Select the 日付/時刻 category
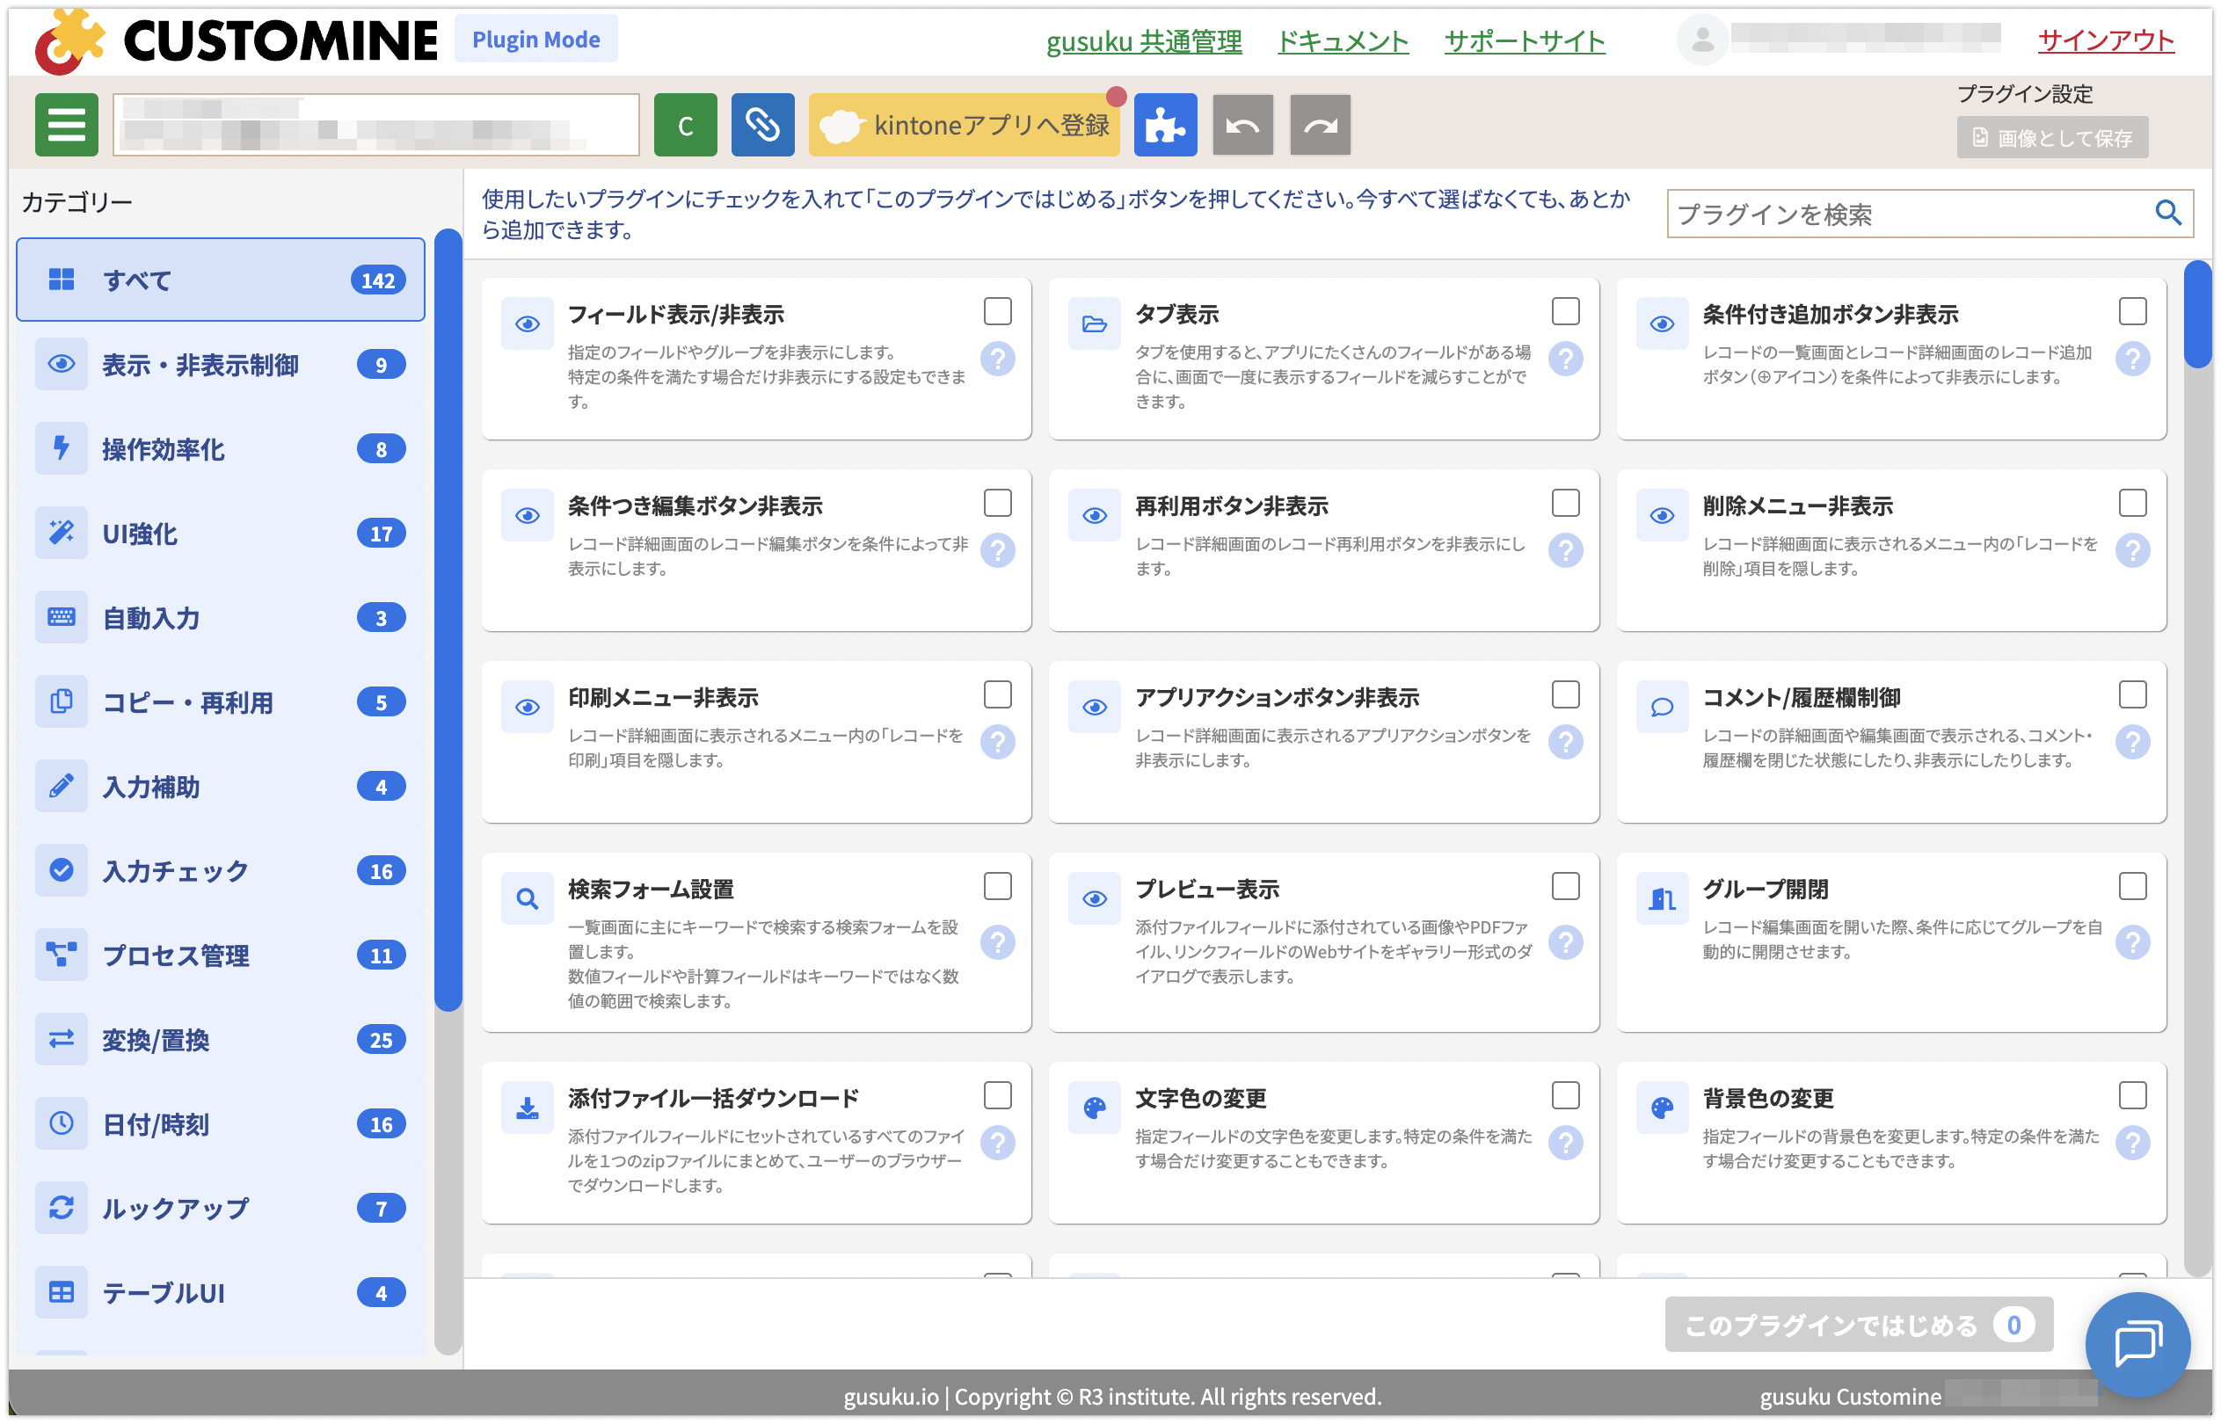This screenshot has width=2221, height=1424. coord(220,1124)
